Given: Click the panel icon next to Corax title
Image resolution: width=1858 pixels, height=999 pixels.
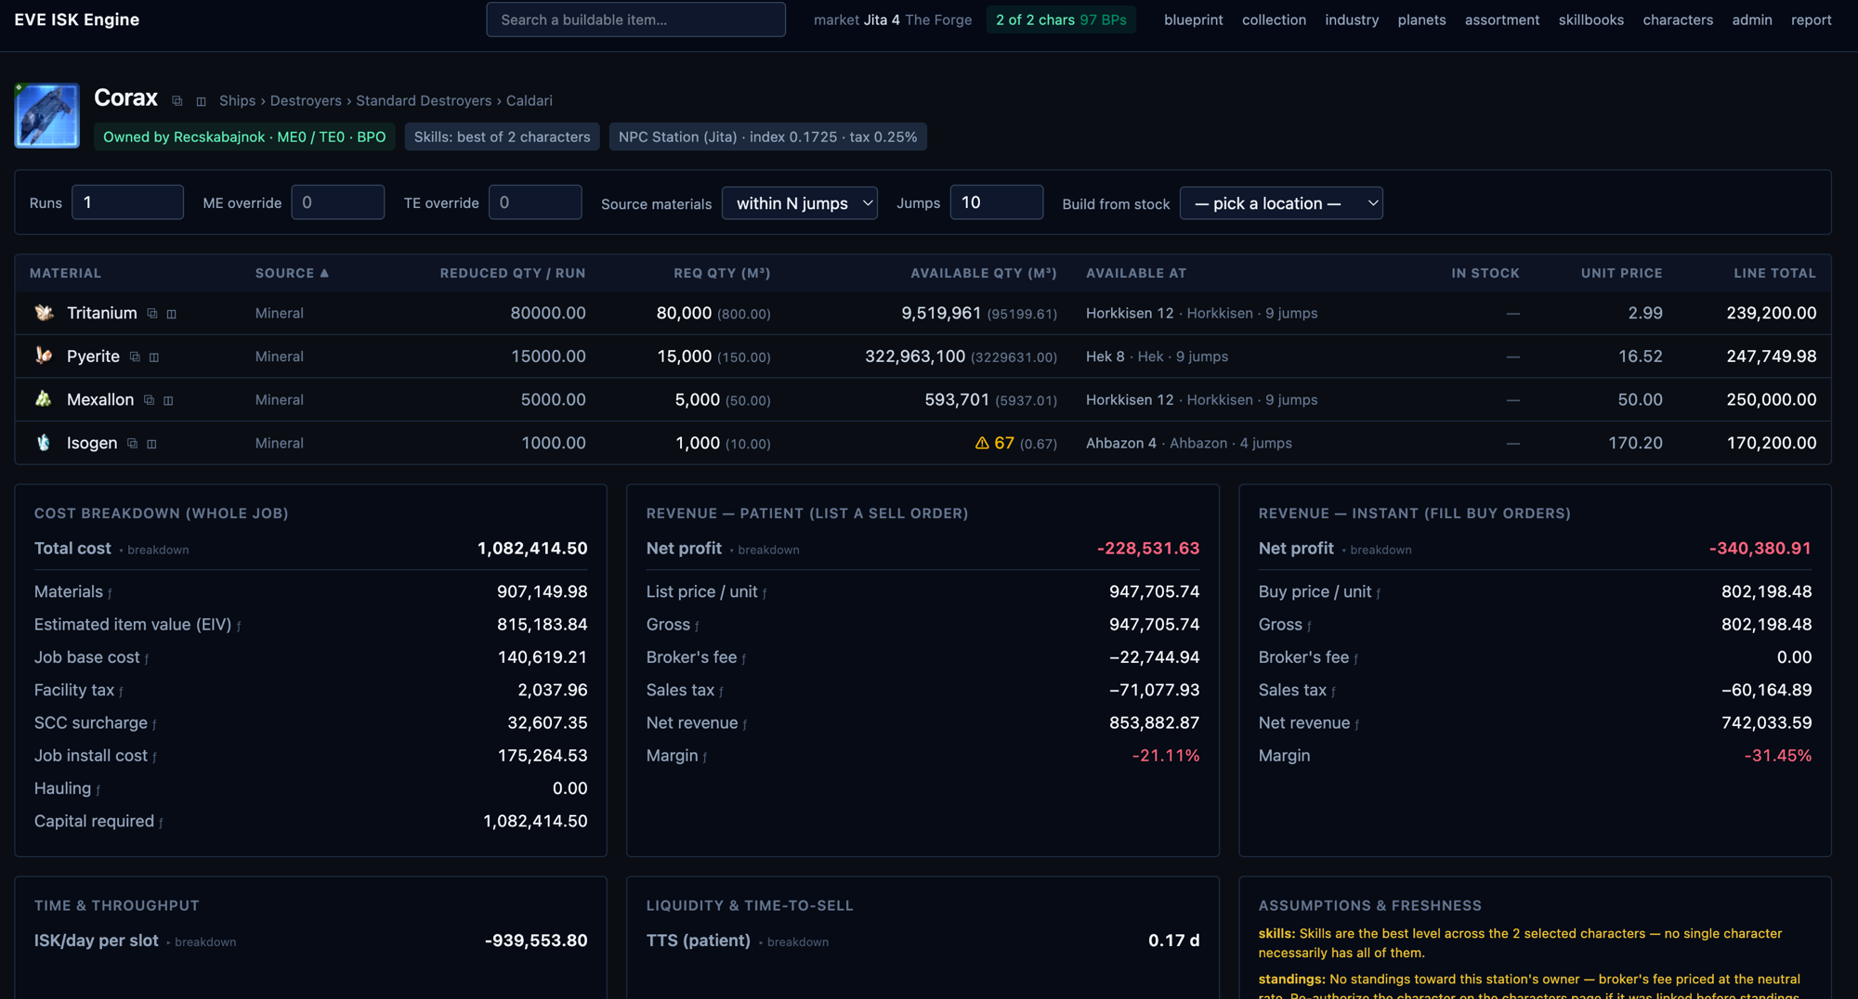Looking at the screenshot, I should coord(201,101).
